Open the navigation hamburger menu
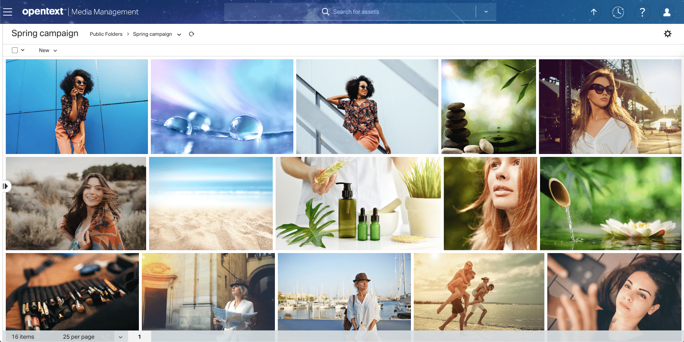The width and height of the screenshot is (684, 342). (8, 11)
